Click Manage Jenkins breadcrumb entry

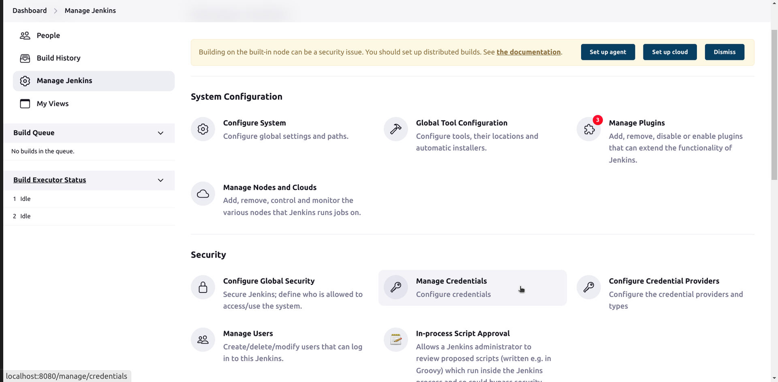point(90,11)
